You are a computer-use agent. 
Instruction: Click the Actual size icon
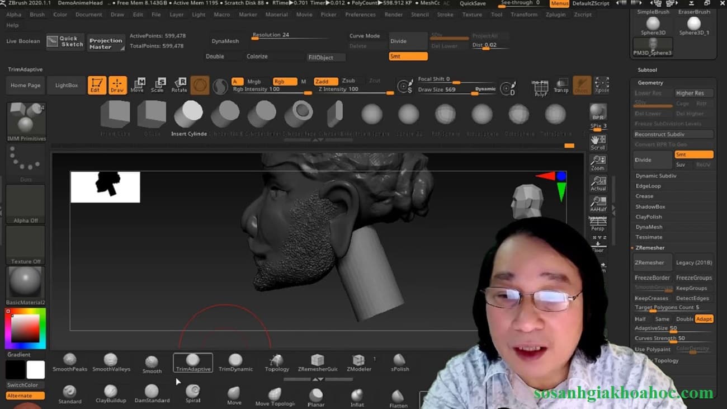coord(598,184)
